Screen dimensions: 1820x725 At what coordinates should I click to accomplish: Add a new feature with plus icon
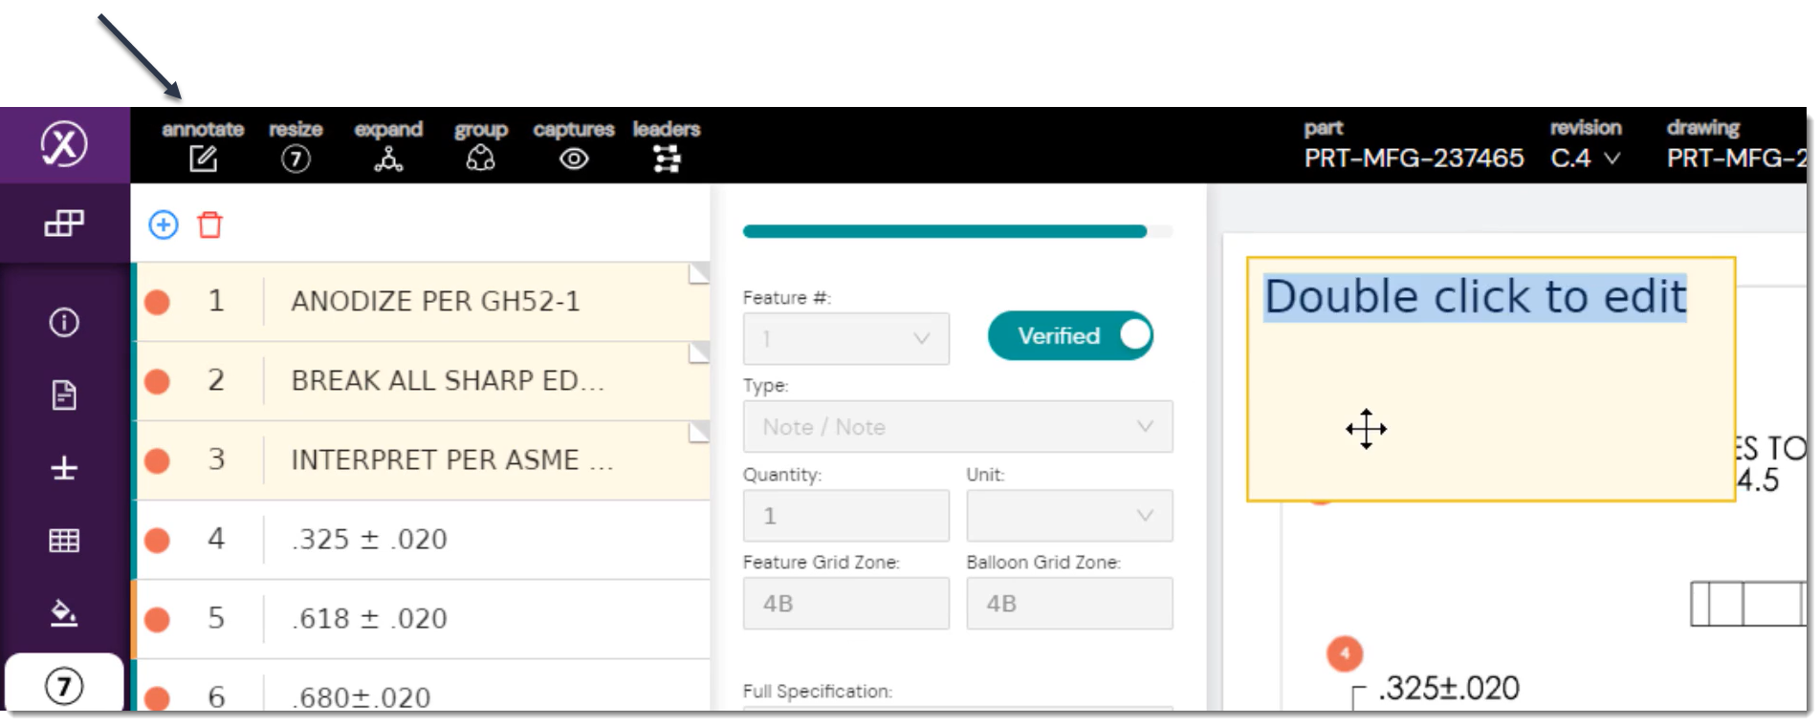(164, 224)
